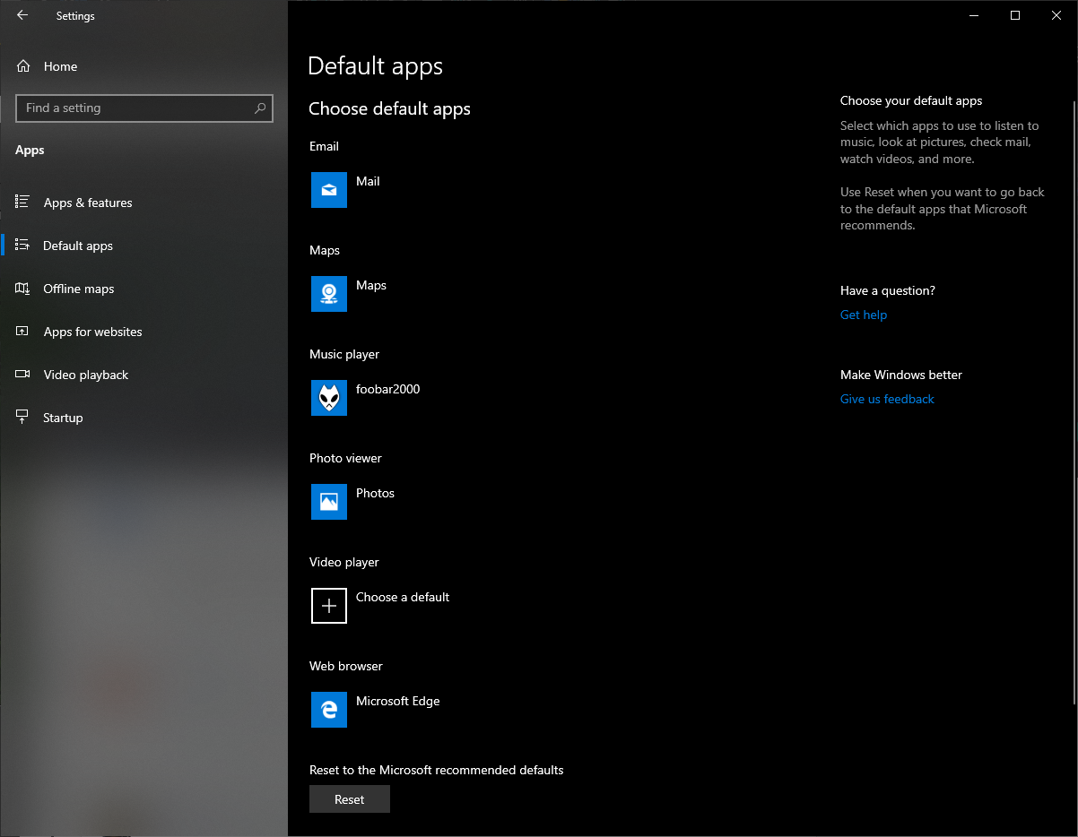Click the Video playback camera icon
Viewport: 1078px width, 837px height.
(x=22, y=375)
